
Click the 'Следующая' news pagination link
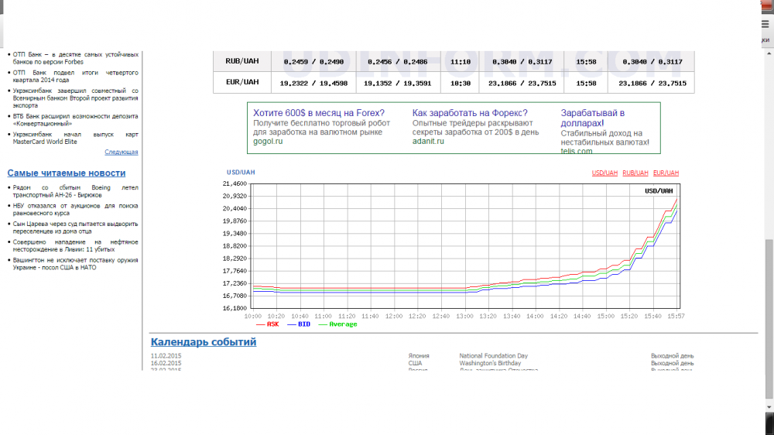121,152
